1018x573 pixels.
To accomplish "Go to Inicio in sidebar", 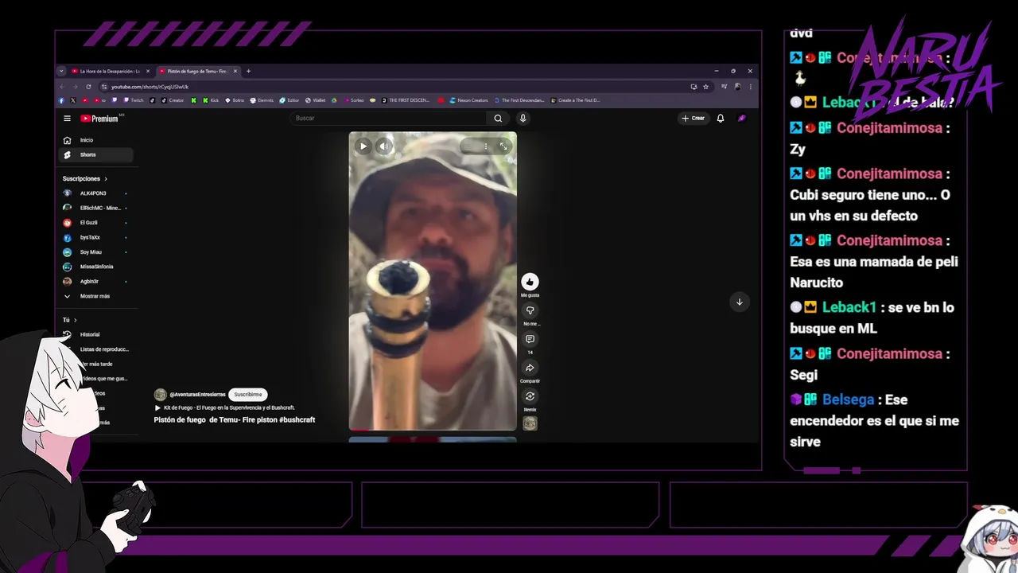I will tap(96, 140).
